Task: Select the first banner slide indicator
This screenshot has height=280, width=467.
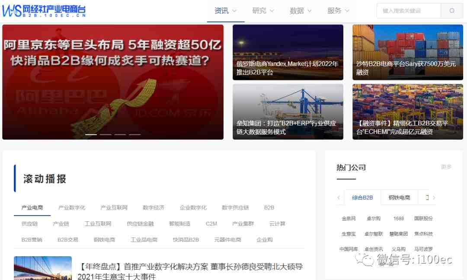Action: click(91, 134)
